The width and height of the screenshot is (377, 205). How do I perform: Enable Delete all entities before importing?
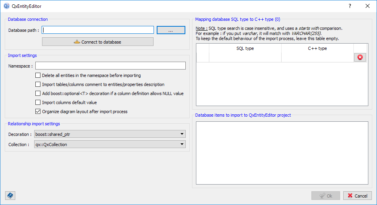[38, 75]
